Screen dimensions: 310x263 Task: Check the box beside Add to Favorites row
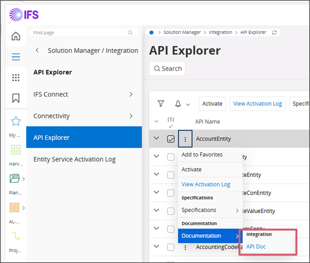171,157
